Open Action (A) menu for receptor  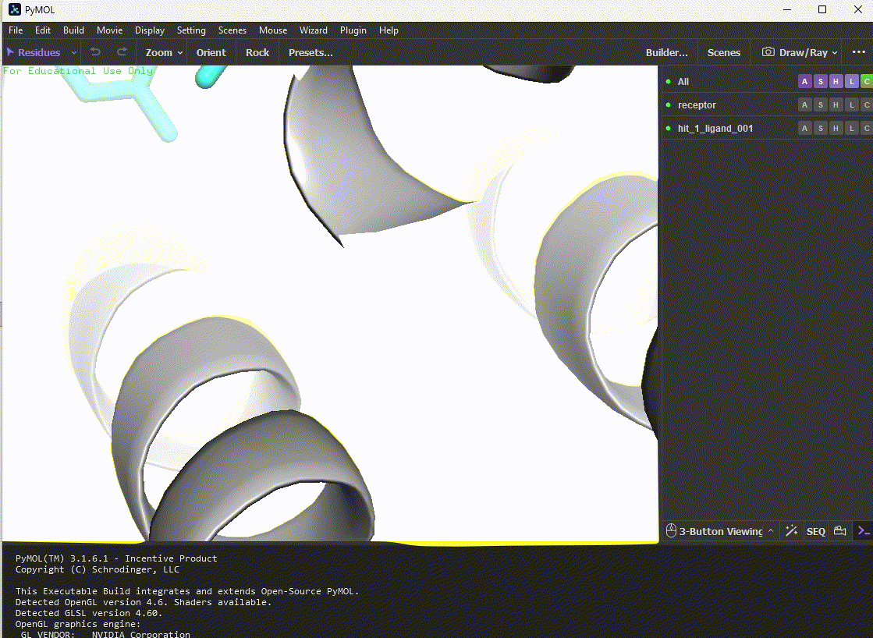pyautogui.click(x=804, y=105)
